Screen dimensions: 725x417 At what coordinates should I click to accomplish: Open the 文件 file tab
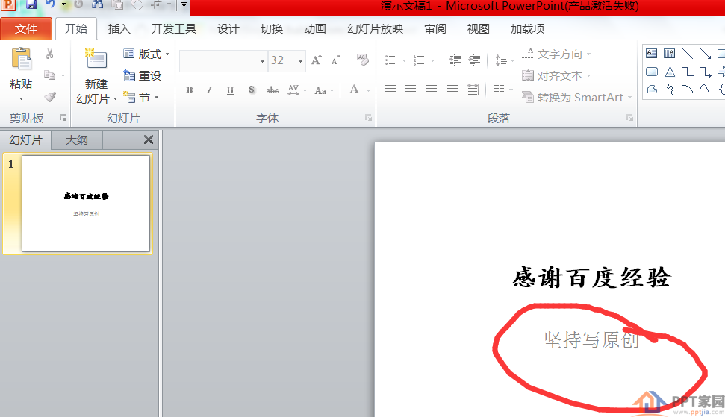pyautogui.click(x=26, y=28)
